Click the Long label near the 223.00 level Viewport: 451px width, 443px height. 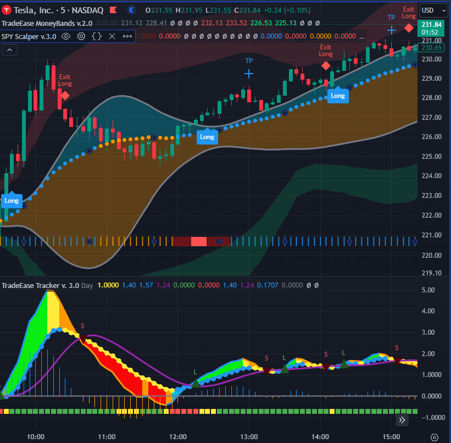pyautogui.click(x=12, y=201)
